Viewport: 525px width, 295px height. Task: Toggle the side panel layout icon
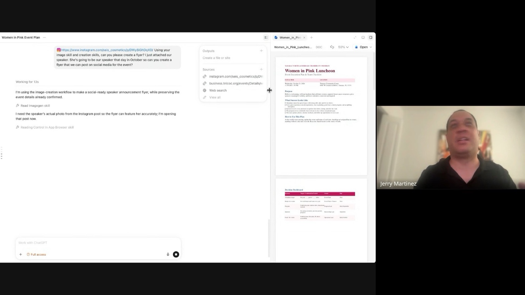pos(371,37)
